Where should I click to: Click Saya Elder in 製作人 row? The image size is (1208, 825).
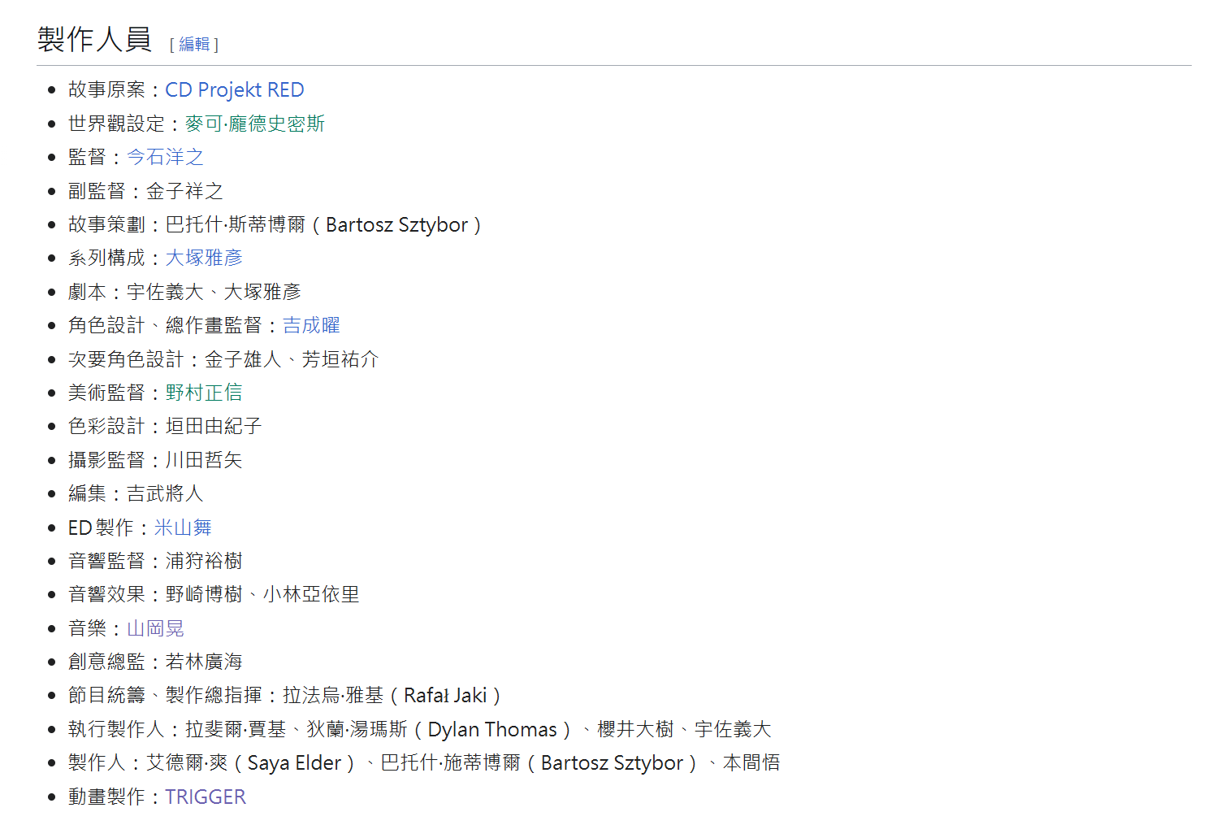pyautogui.click(x=294, y=763)
